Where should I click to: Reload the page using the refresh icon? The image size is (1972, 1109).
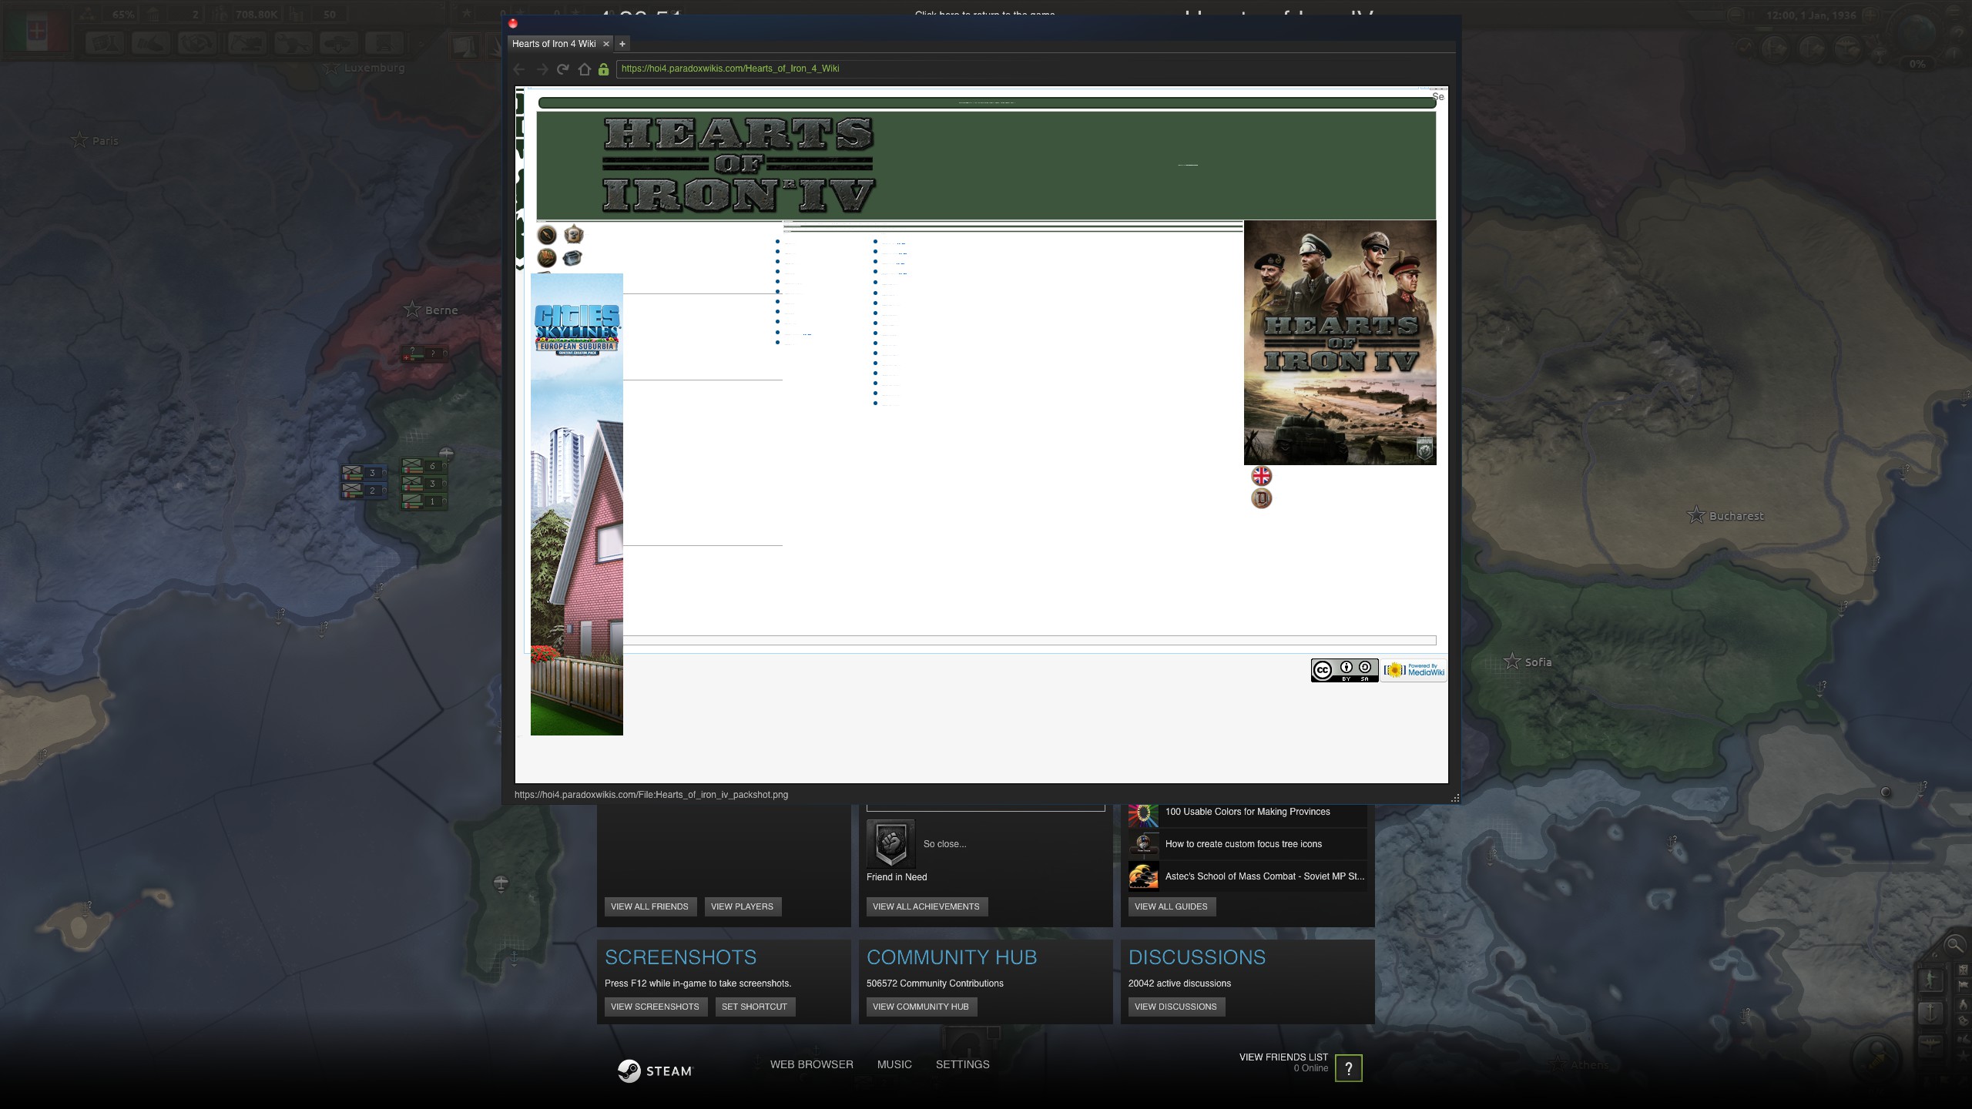click(x=563, y=69)
